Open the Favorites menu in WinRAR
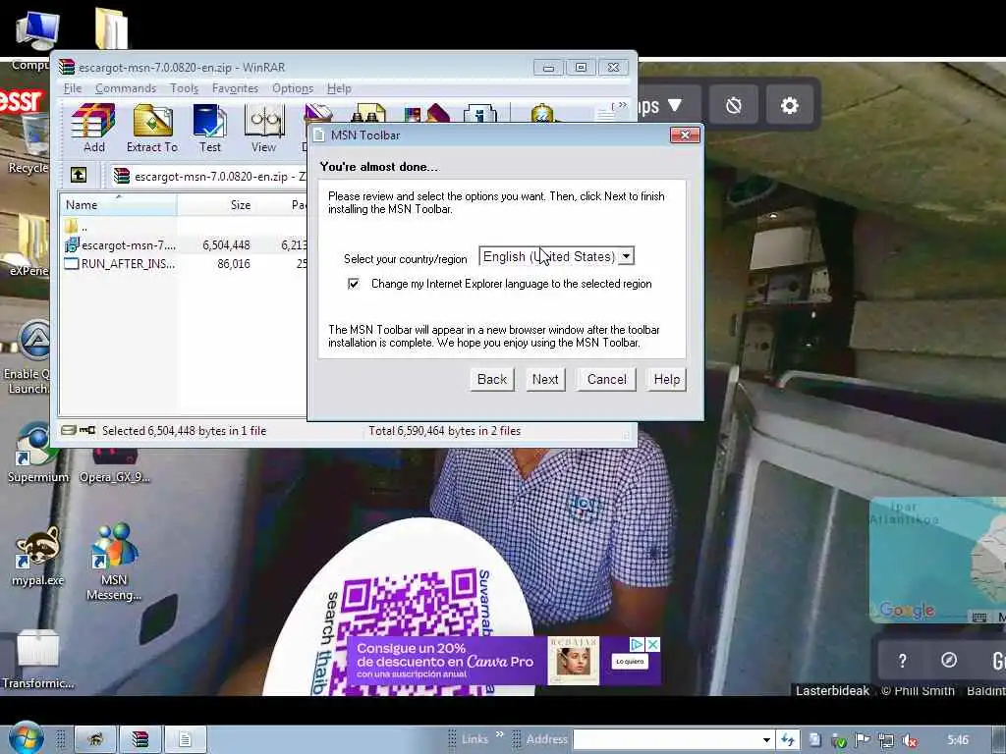 [x=235, y=88]
